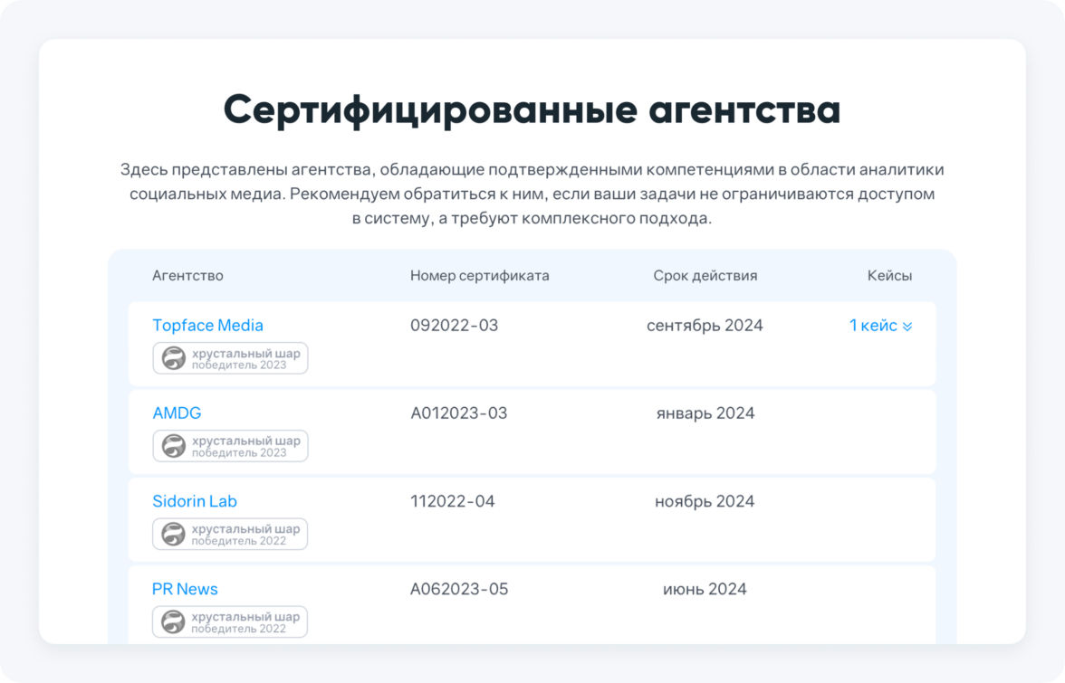Select certificate number A012023-03
1065x683 pixels.
458,413
